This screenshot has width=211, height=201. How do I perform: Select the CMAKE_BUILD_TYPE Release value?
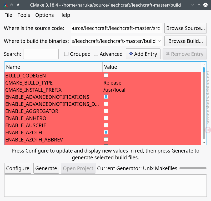coord(112,83)
